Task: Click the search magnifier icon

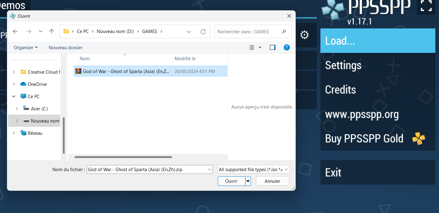Action: tap(284, 31)
